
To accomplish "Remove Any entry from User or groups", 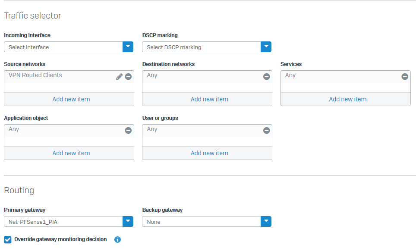I will coord(266,130).
